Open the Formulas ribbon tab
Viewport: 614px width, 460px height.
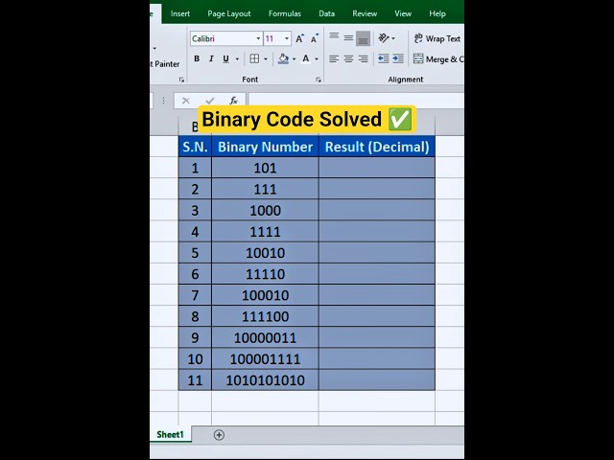pos(285,13)
